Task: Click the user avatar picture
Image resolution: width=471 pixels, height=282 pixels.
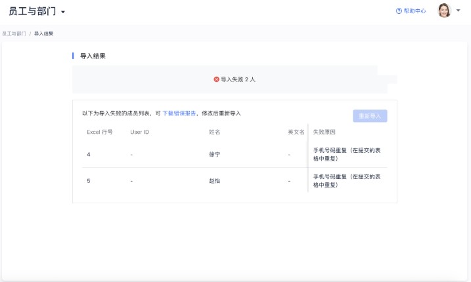Action: pyautogui.click(x=445, y=11)
